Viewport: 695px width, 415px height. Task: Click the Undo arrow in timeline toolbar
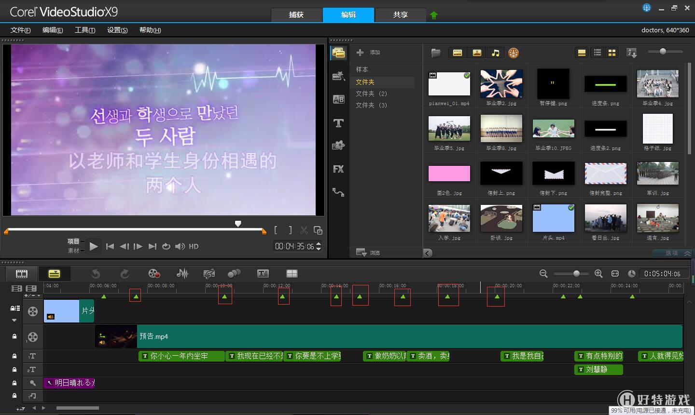point(96,274)
